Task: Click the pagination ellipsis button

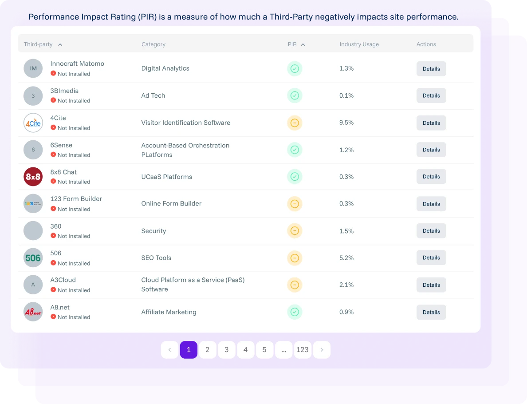Action: [283, 350]
